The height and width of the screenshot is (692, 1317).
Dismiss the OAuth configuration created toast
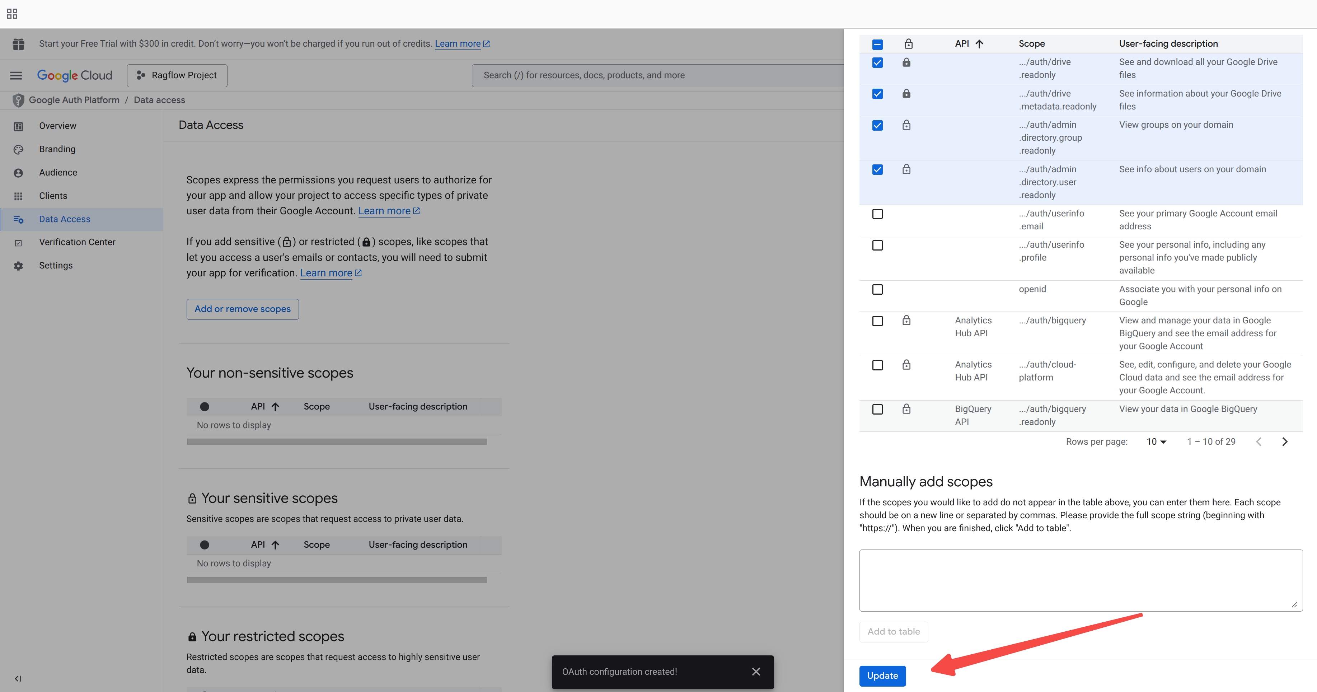point(756,672)
